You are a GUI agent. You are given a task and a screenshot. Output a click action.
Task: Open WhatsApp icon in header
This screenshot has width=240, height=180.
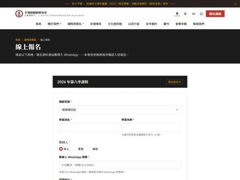(201, 14)
